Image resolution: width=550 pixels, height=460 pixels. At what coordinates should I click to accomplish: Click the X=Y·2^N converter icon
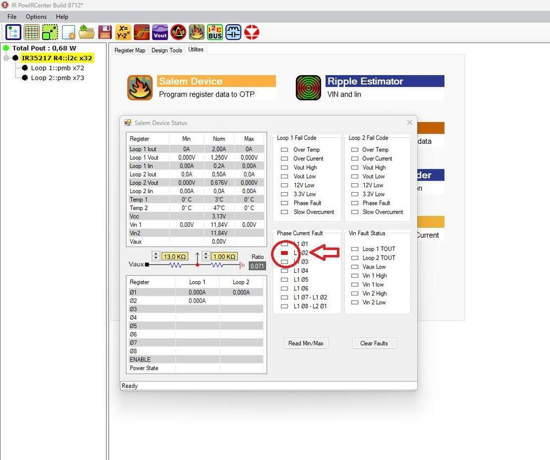point(123,32)
